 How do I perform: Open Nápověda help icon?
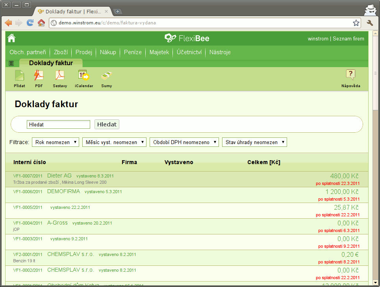click(350, 75)
